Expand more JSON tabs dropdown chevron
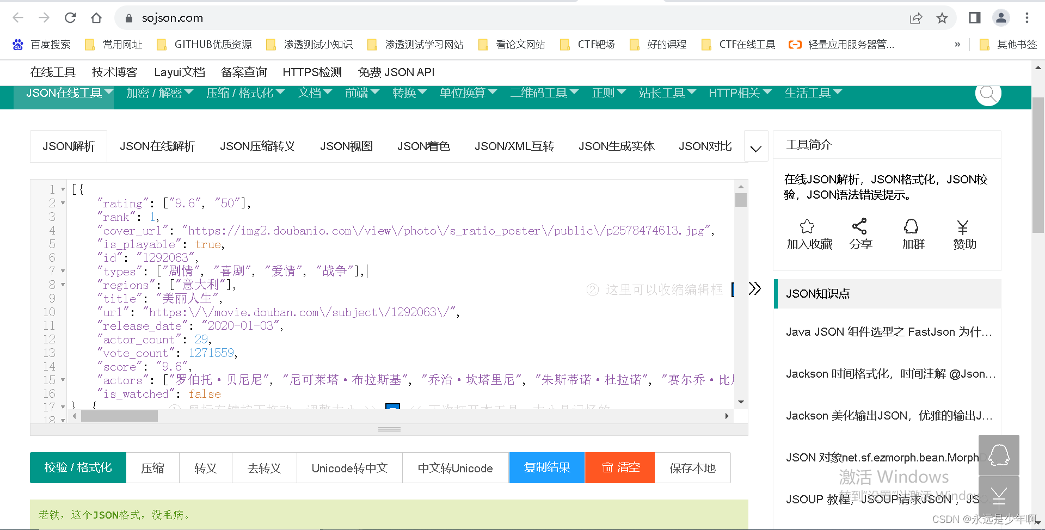This screenshot has height=530, width=1045. pos(756,147)
